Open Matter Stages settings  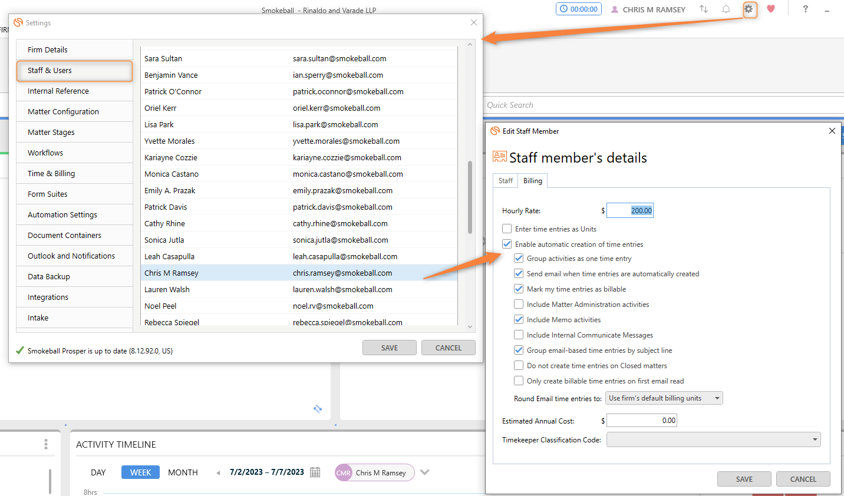74,132
